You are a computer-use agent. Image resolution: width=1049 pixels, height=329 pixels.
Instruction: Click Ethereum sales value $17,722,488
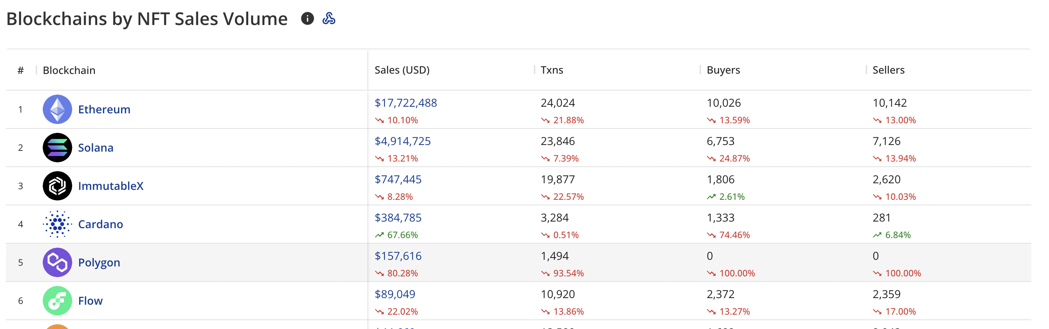406,103
